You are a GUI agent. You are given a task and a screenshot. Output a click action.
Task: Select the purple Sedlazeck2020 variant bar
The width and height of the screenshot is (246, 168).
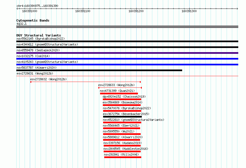pos(127,53)
